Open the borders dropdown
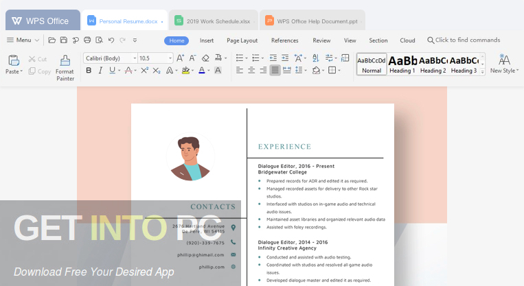This screenshot has width=524, height=286. click(x=339, y=71)
